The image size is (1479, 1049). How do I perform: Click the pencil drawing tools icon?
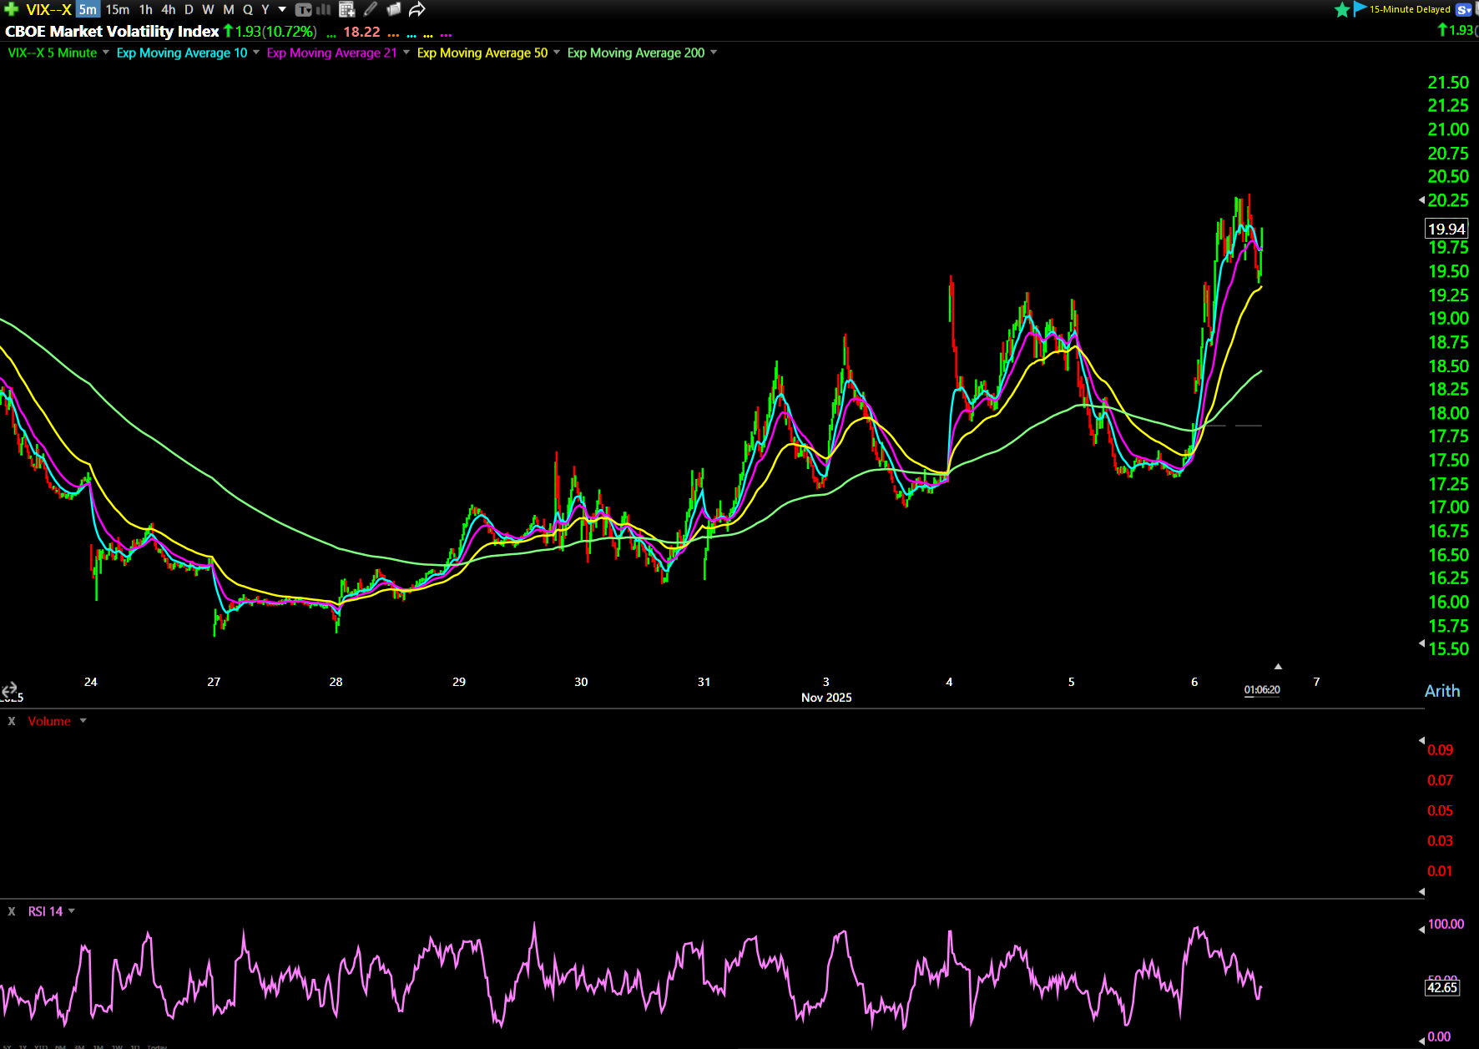pyautogui.click(x=371, y=10)
